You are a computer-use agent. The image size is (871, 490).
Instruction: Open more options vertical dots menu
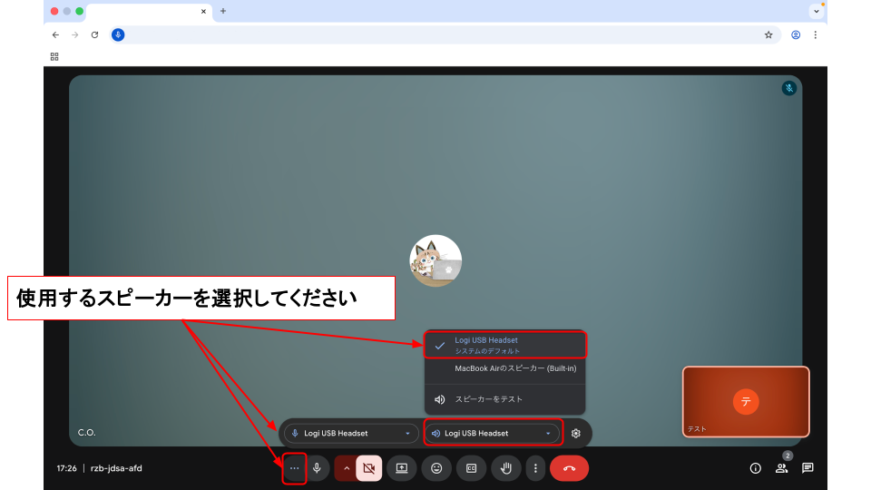point(535,468)
